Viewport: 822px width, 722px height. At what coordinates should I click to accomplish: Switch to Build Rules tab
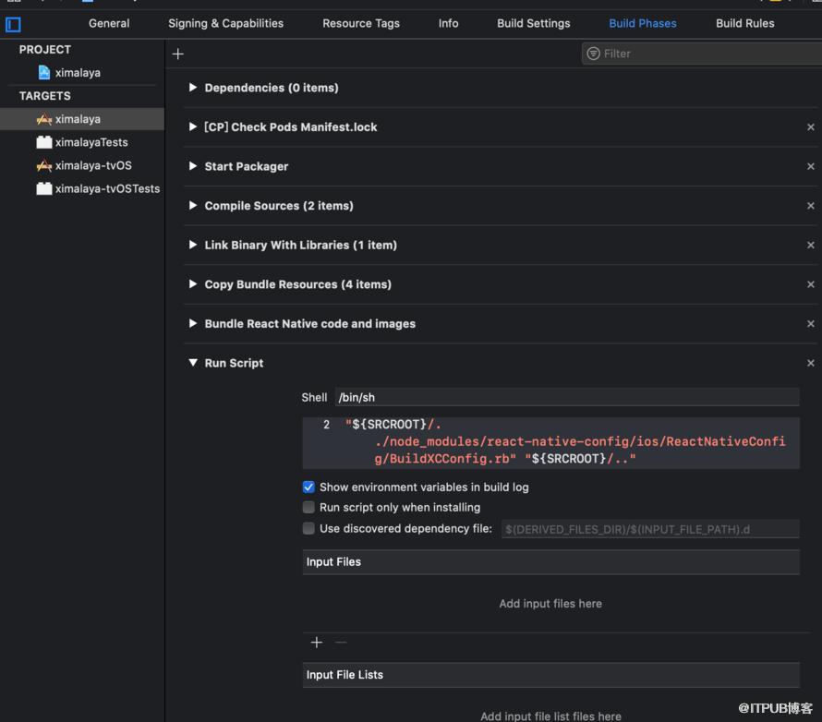(745, 24)
